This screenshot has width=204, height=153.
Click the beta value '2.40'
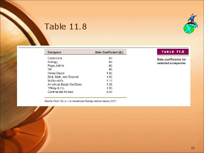point(109,92)
